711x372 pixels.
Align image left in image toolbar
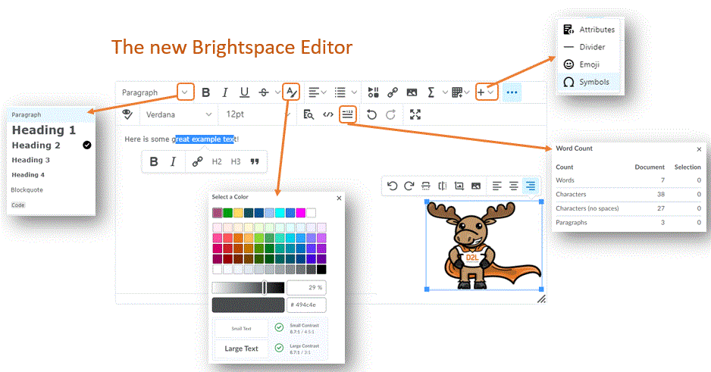(497, 186)
